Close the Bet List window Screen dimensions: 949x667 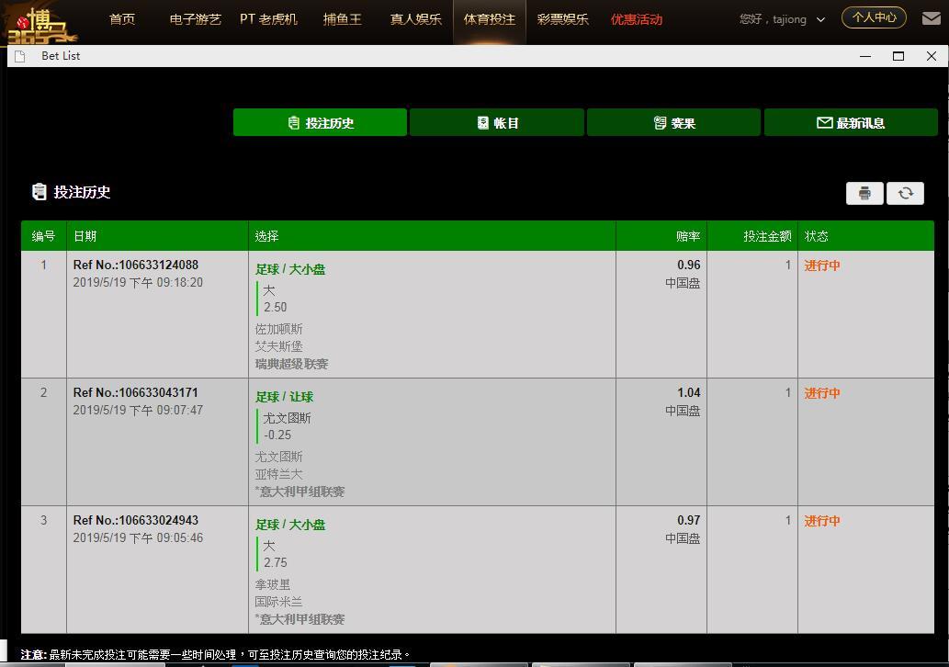[932, 56]
